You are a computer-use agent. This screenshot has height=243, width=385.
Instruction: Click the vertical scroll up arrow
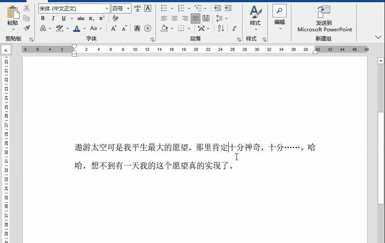click(x=381, y=61)
